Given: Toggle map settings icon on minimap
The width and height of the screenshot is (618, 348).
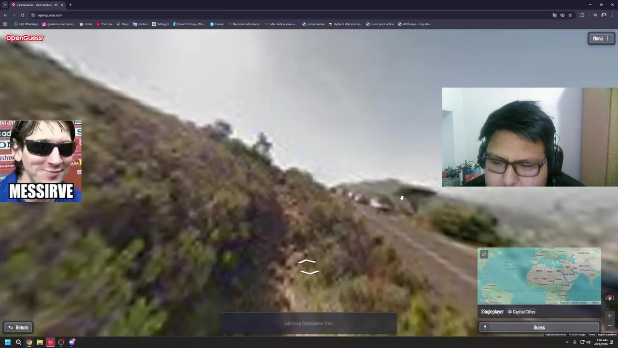Looking at the screenshot, I should tap(484, 254).
